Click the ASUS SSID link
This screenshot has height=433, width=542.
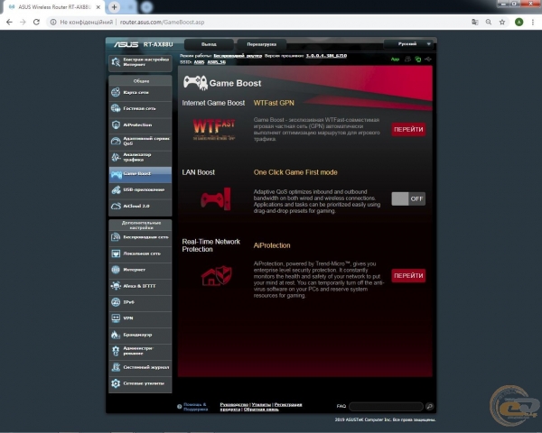(x=199, y=62)
